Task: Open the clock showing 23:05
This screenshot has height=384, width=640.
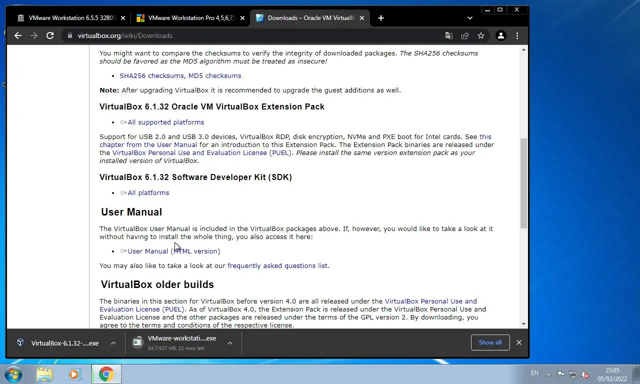Action: [612, 374]
